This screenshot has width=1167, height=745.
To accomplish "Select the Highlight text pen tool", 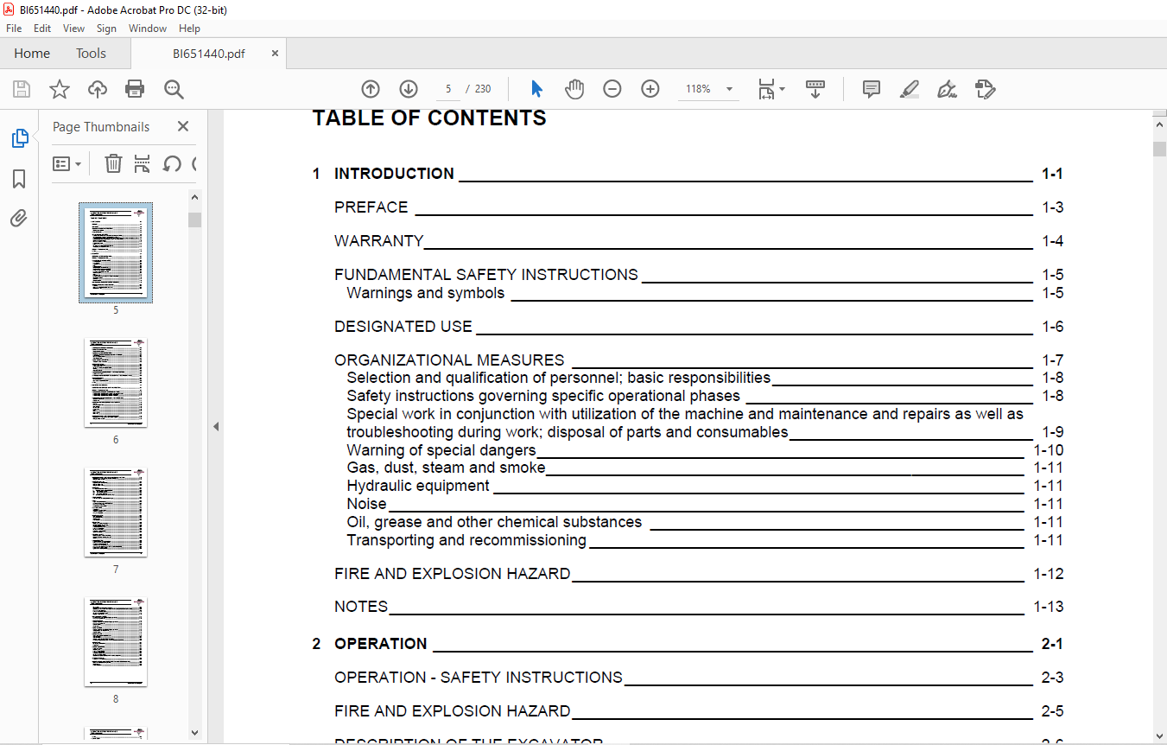I will pos(909,89).
